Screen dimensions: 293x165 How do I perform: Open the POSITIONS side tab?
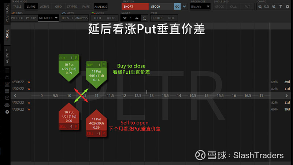[x=7, y=14]
